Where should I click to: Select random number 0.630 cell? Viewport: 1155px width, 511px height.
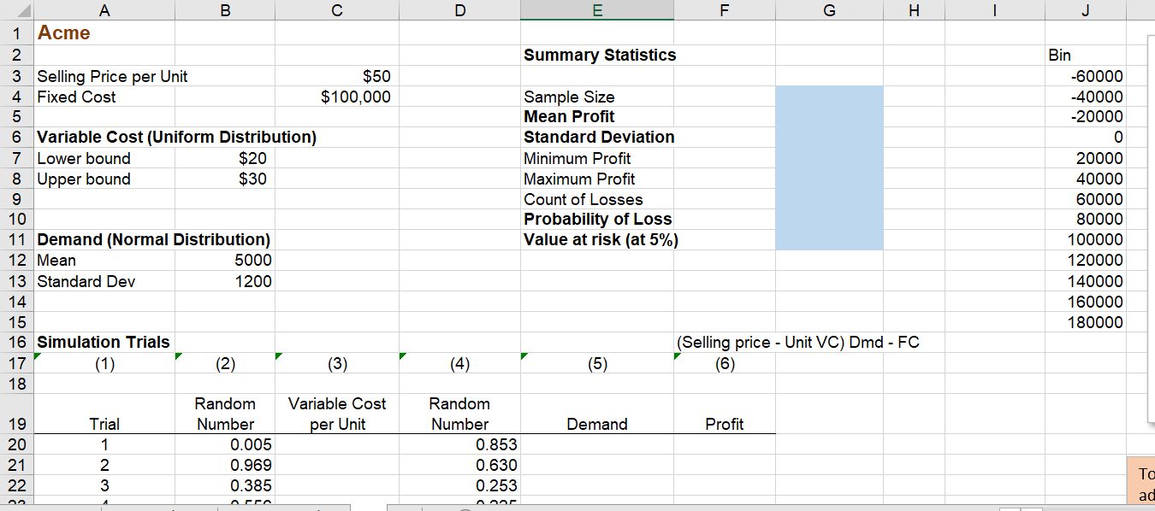(459, 465)
